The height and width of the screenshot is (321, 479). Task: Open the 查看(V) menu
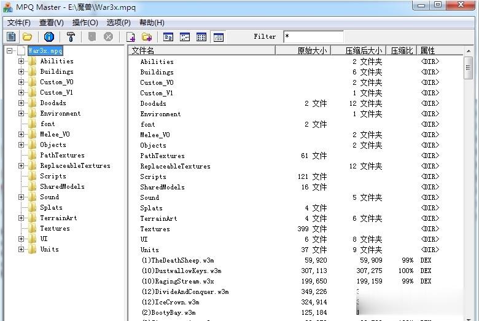tap(52, 23)
